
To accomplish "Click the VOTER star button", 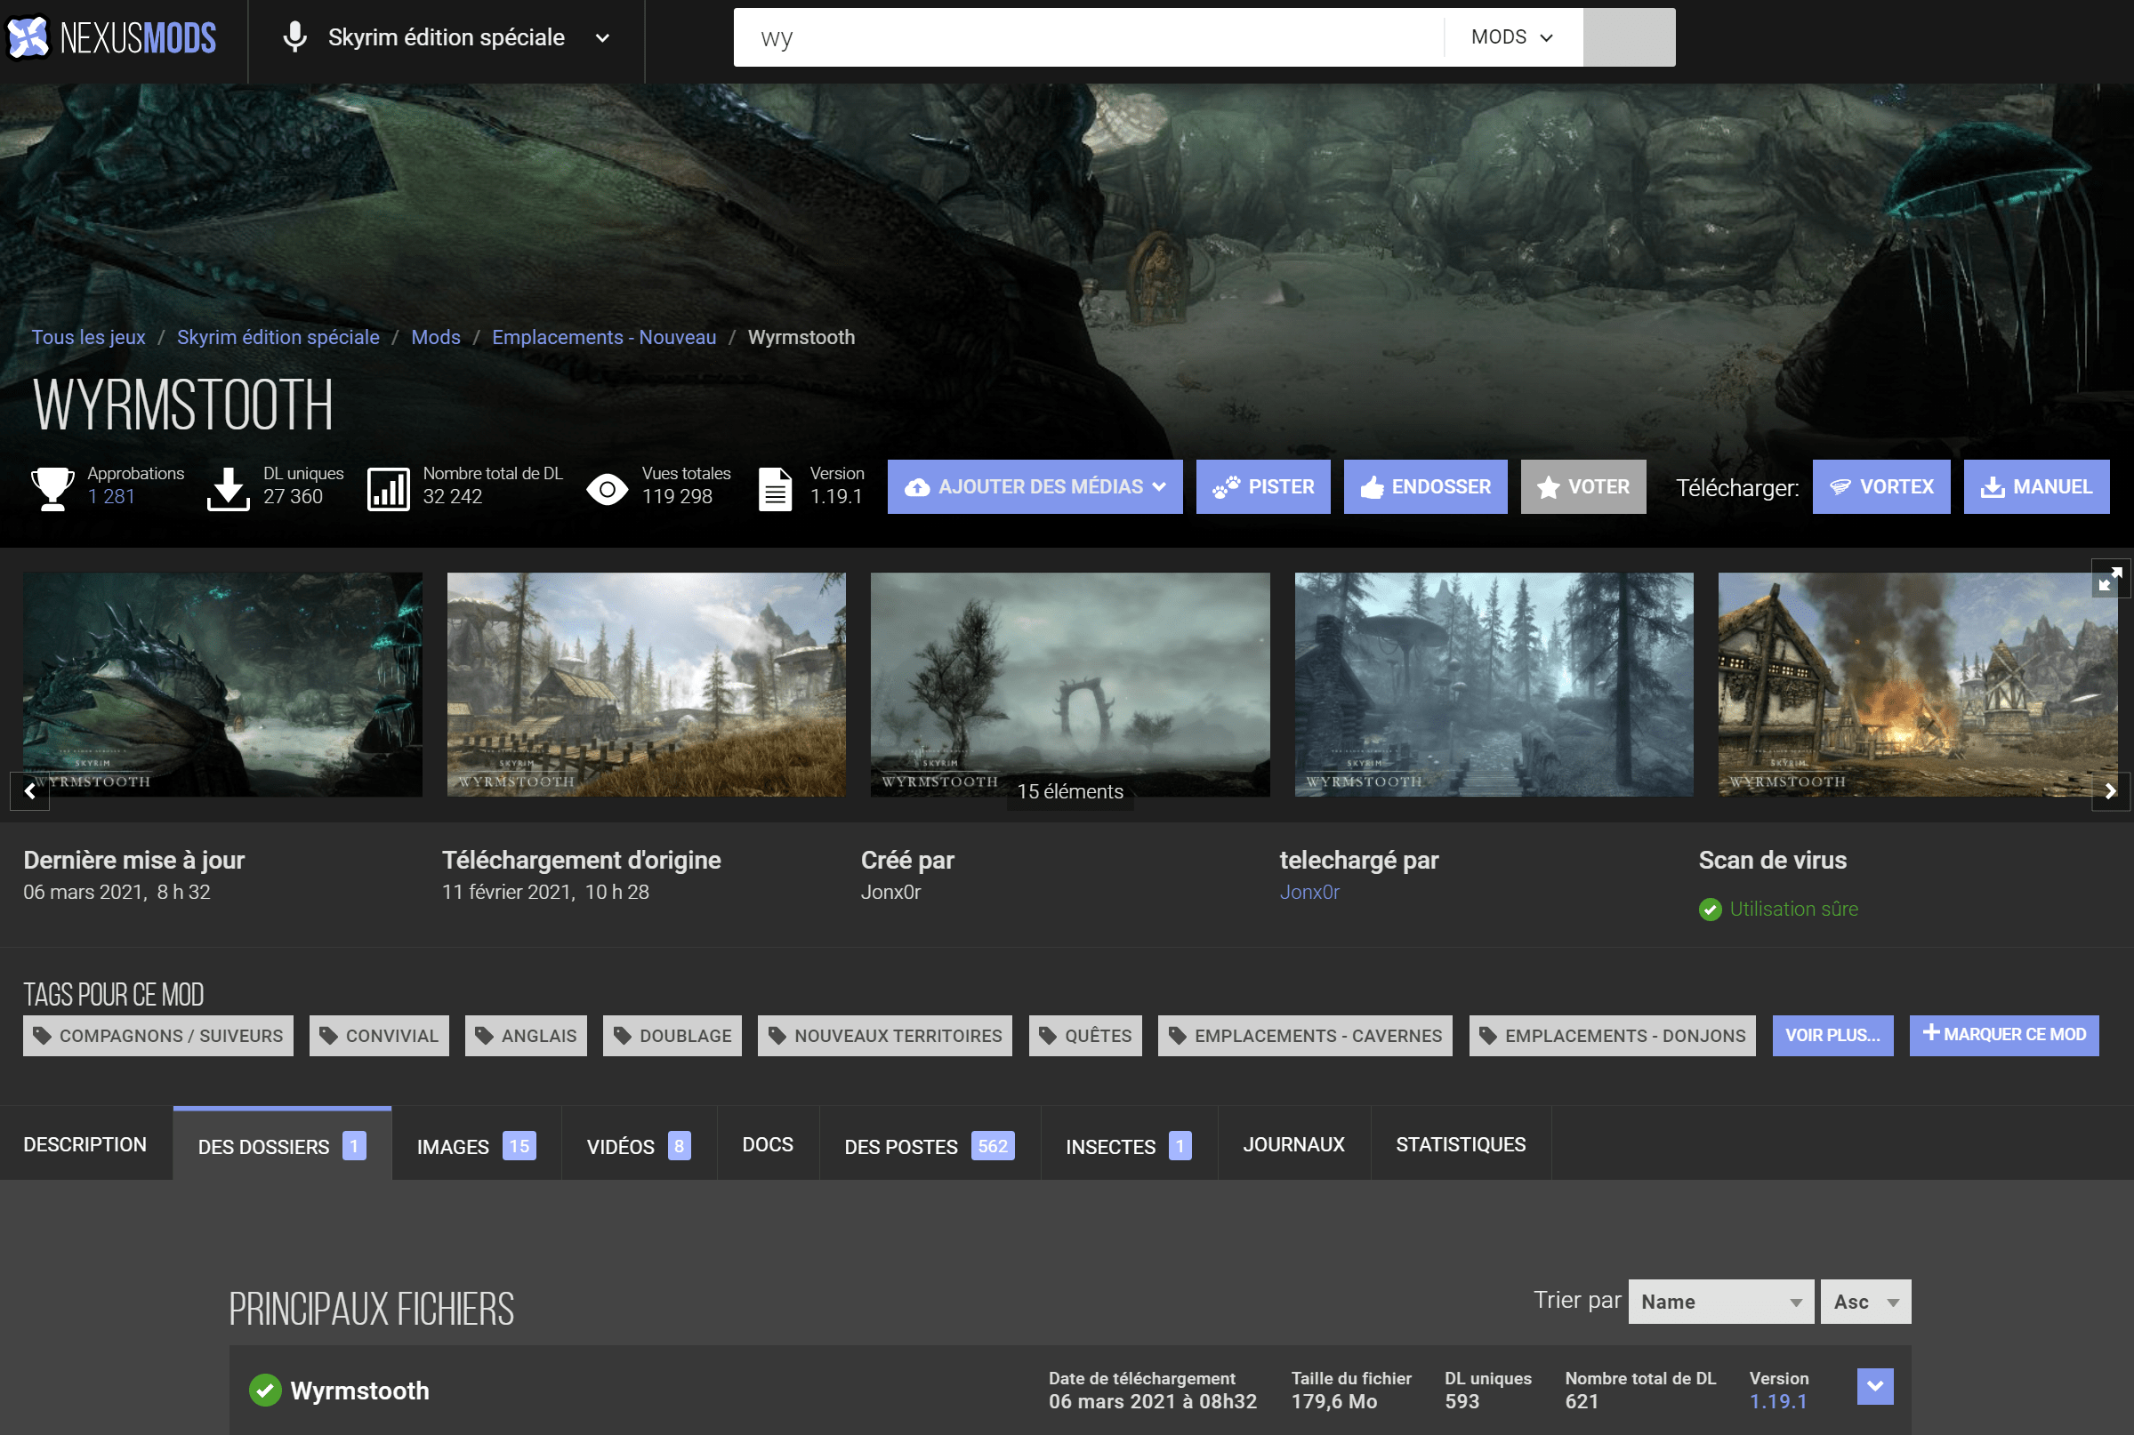I will (1582, 487).
